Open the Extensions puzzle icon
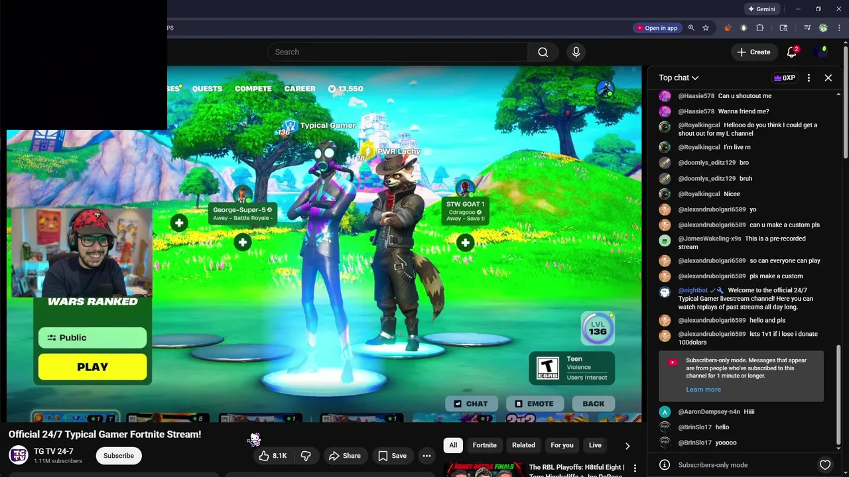849x477 pixels. point(760,28)
